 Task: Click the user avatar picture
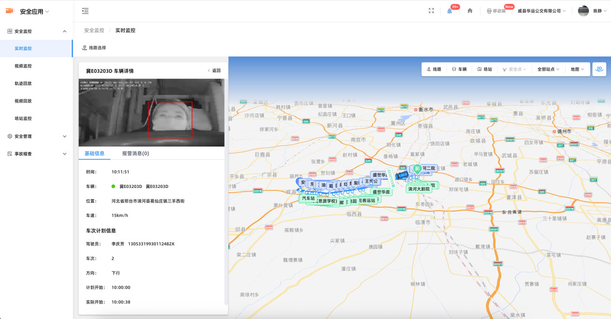[584, 11]
